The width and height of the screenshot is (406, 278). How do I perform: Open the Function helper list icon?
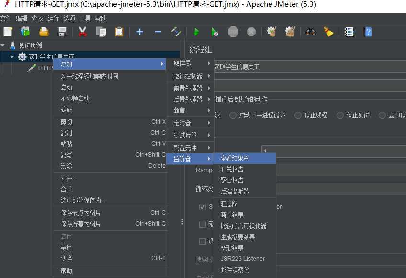[x=349, y=32]
